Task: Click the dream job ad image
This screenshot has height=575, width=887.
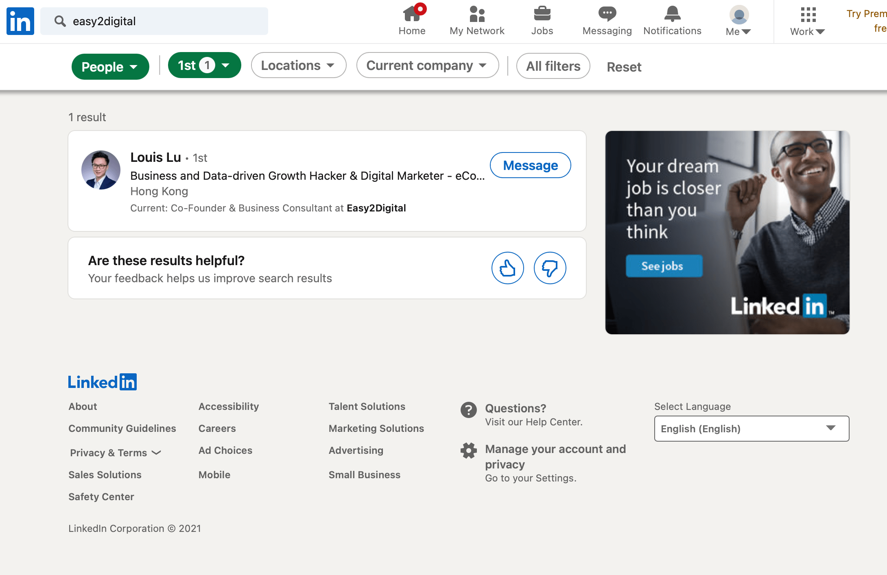Action: (x=728, y=233)
